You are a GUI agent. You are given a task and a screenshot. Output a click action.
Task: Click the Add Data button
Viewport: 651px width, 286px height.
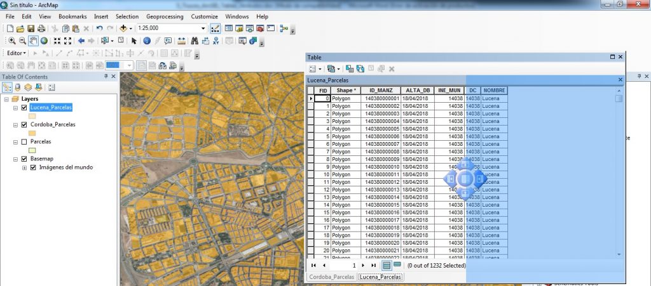(123, 29)
